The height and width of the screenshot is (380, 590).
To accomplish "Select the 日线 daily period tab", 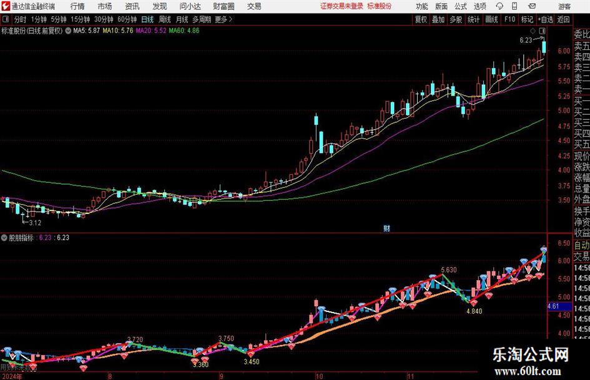I will click(x=147, y=19).
